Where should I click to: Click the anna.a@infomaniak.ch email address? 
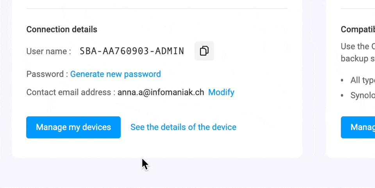coord(161,92)
